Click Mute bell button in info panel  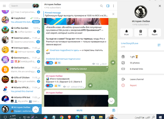click(x=127, y=32)
